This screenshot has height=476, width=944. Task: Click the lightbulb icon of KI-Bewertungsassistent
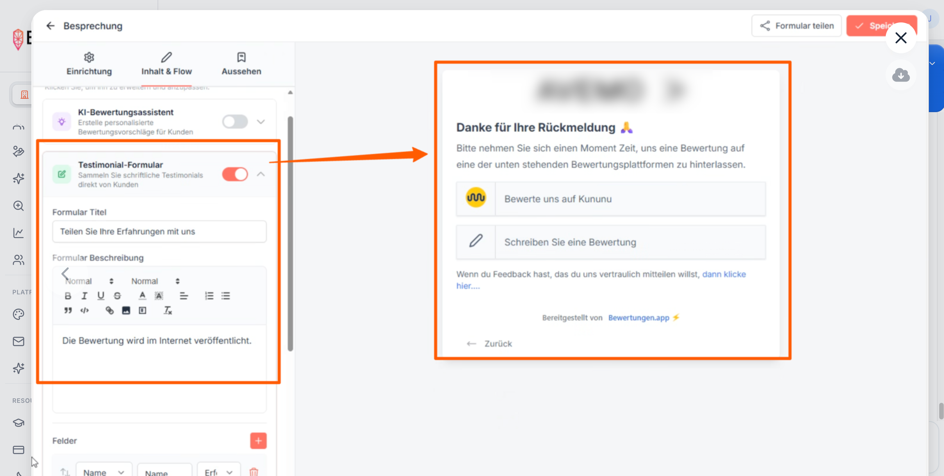(61, 121)
